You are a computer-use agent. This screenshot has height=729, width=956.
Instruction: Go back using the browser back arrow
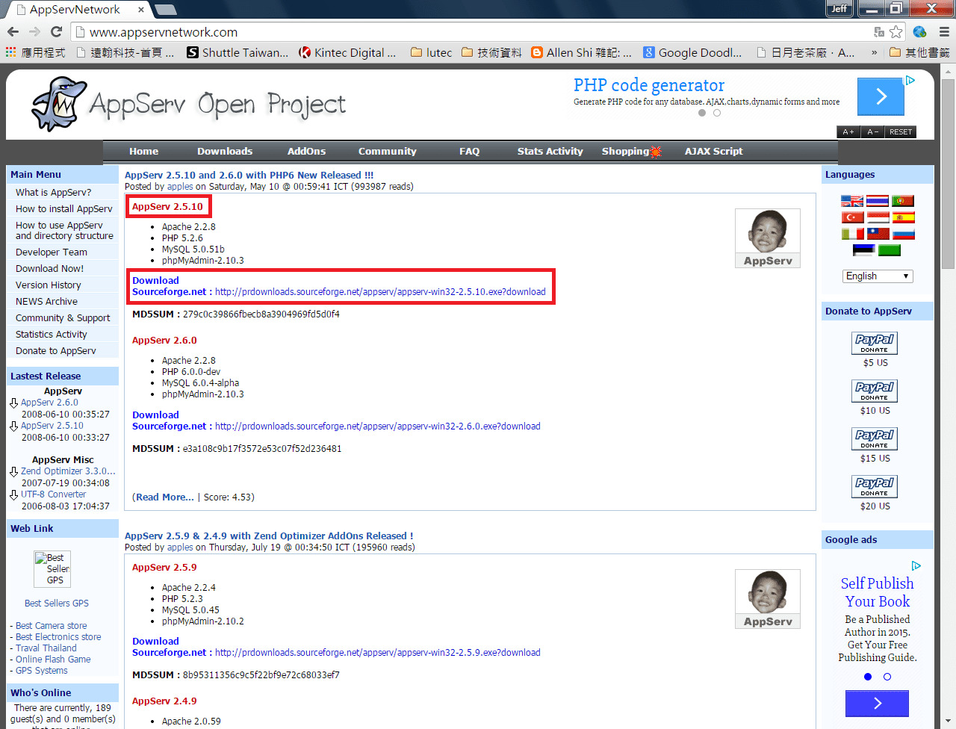[x=13, y=31]
